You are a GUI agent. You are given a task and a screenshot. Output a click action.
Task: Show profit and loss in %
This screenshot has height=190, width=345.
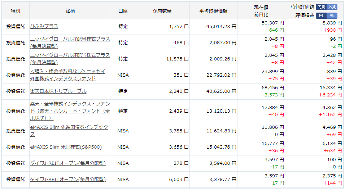(332, 15)
